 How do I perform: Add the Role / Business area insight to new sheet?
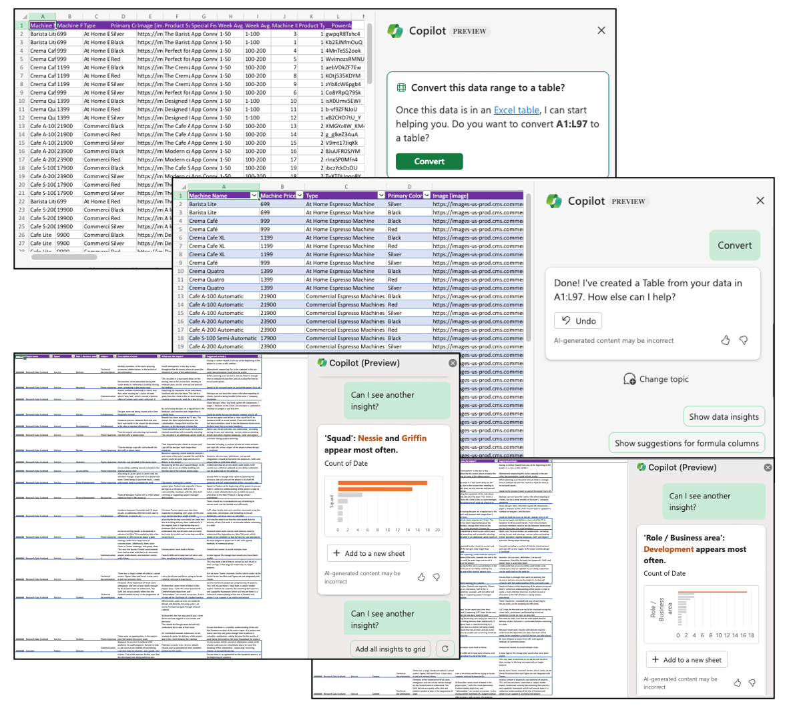click(x=686, y=660)
